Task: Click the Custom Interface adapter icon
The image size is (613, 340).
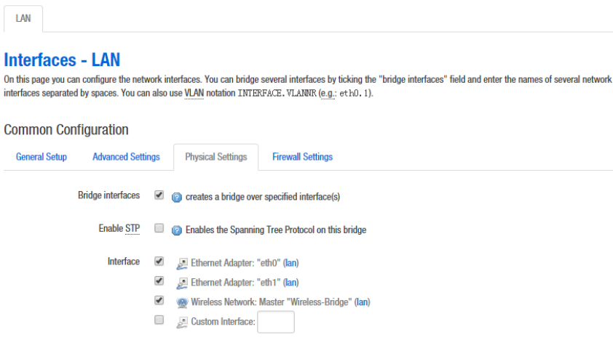Action: pos(182,321)
